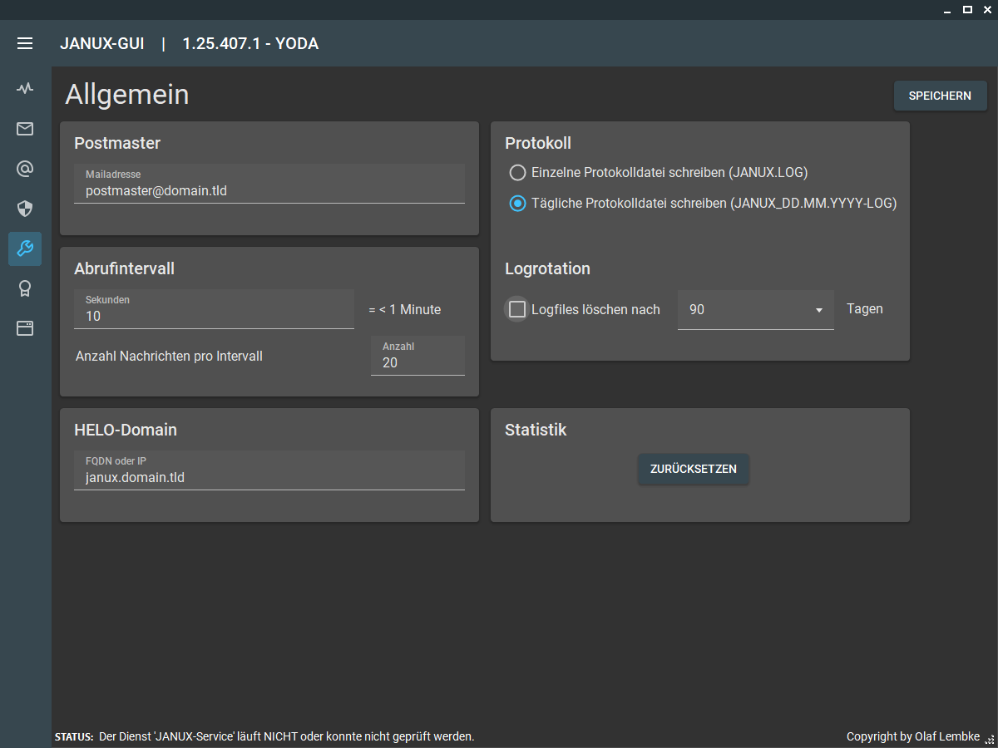Open the mail envelope sidebar section
The image size is (998, 748).
pos(25,129)
